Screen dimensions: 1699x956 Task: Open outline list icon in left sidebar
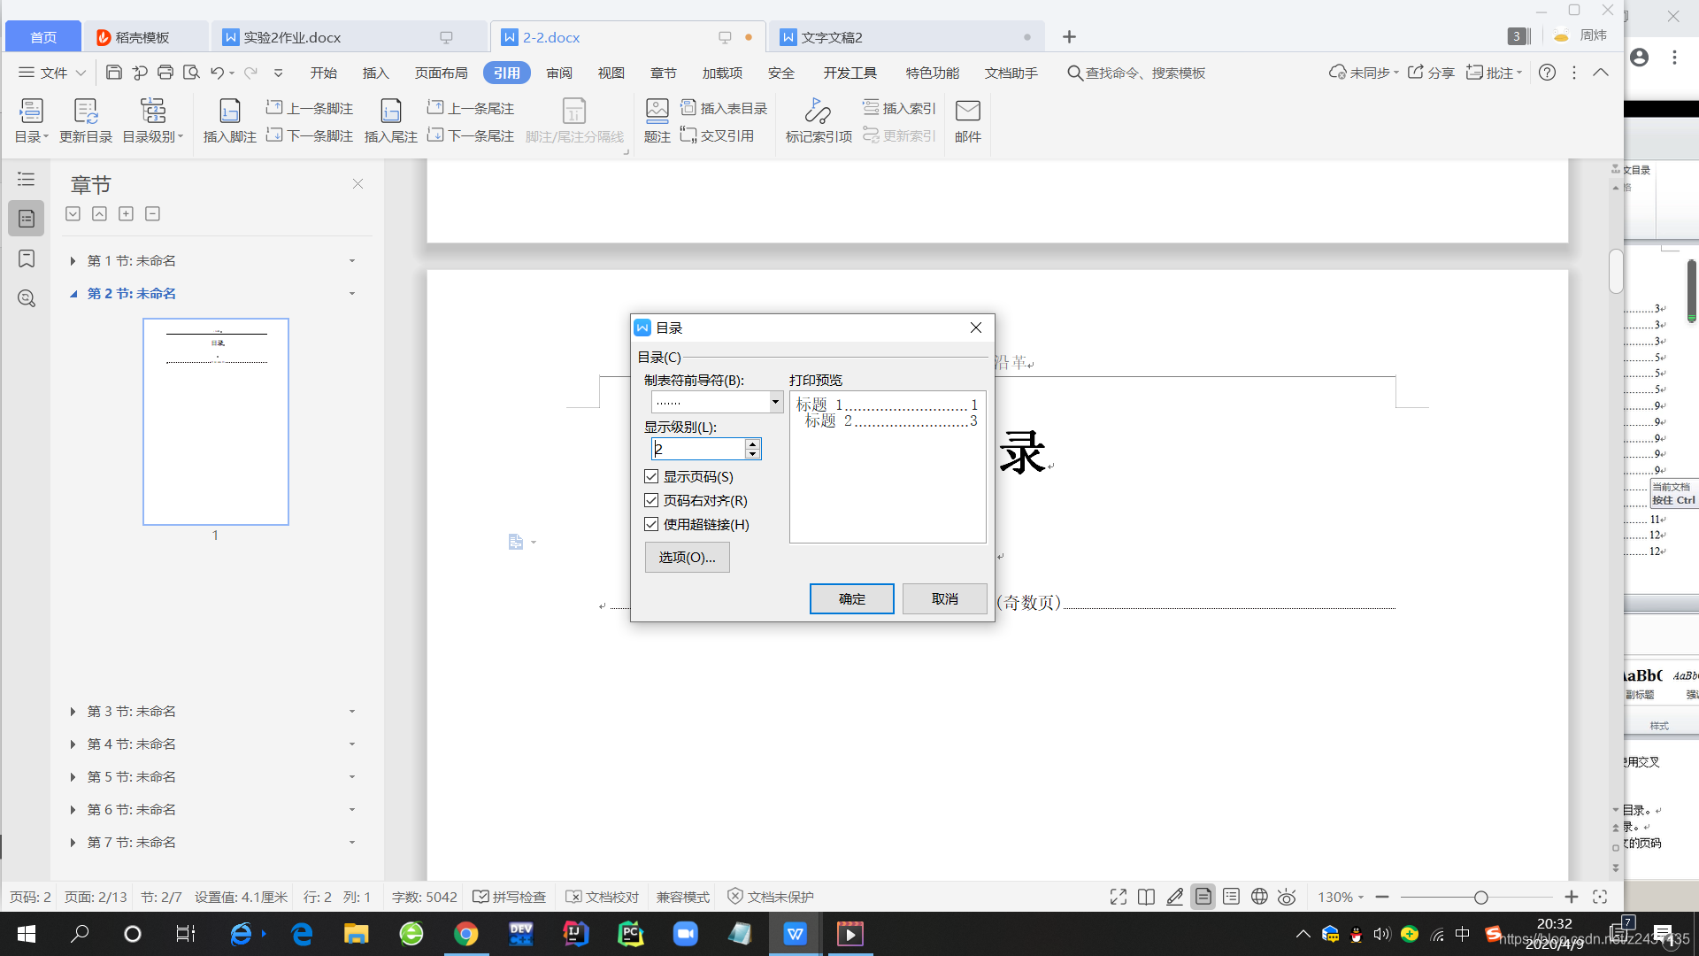pos(27,179)
